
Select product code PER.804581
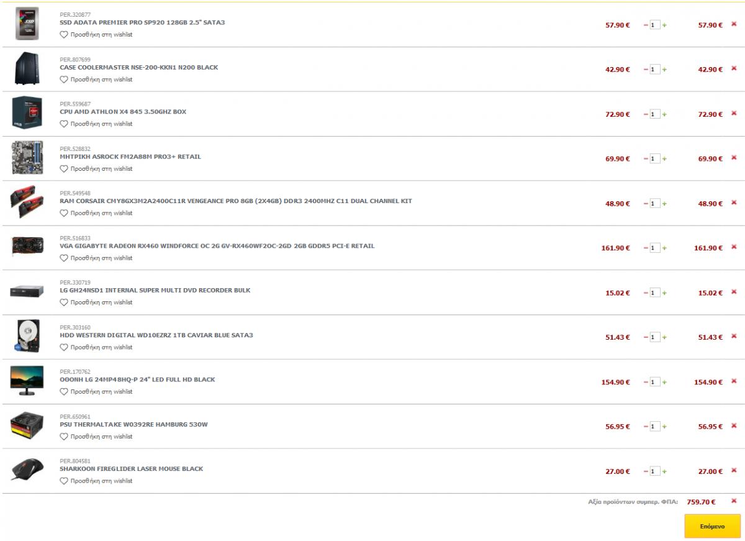(x=75, y=461)
